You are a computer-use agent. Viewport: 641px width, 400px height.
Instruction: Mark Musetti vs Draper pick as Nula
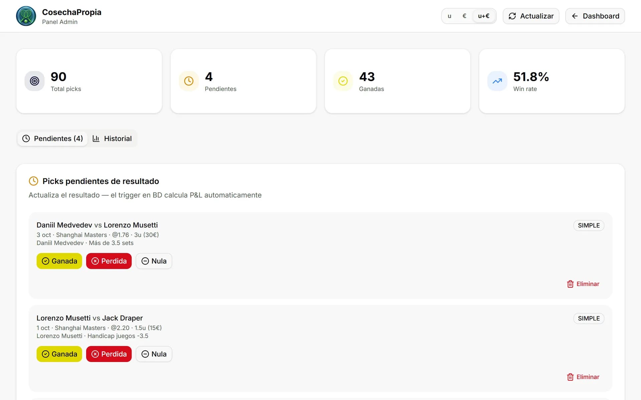(x=154, y=354)
